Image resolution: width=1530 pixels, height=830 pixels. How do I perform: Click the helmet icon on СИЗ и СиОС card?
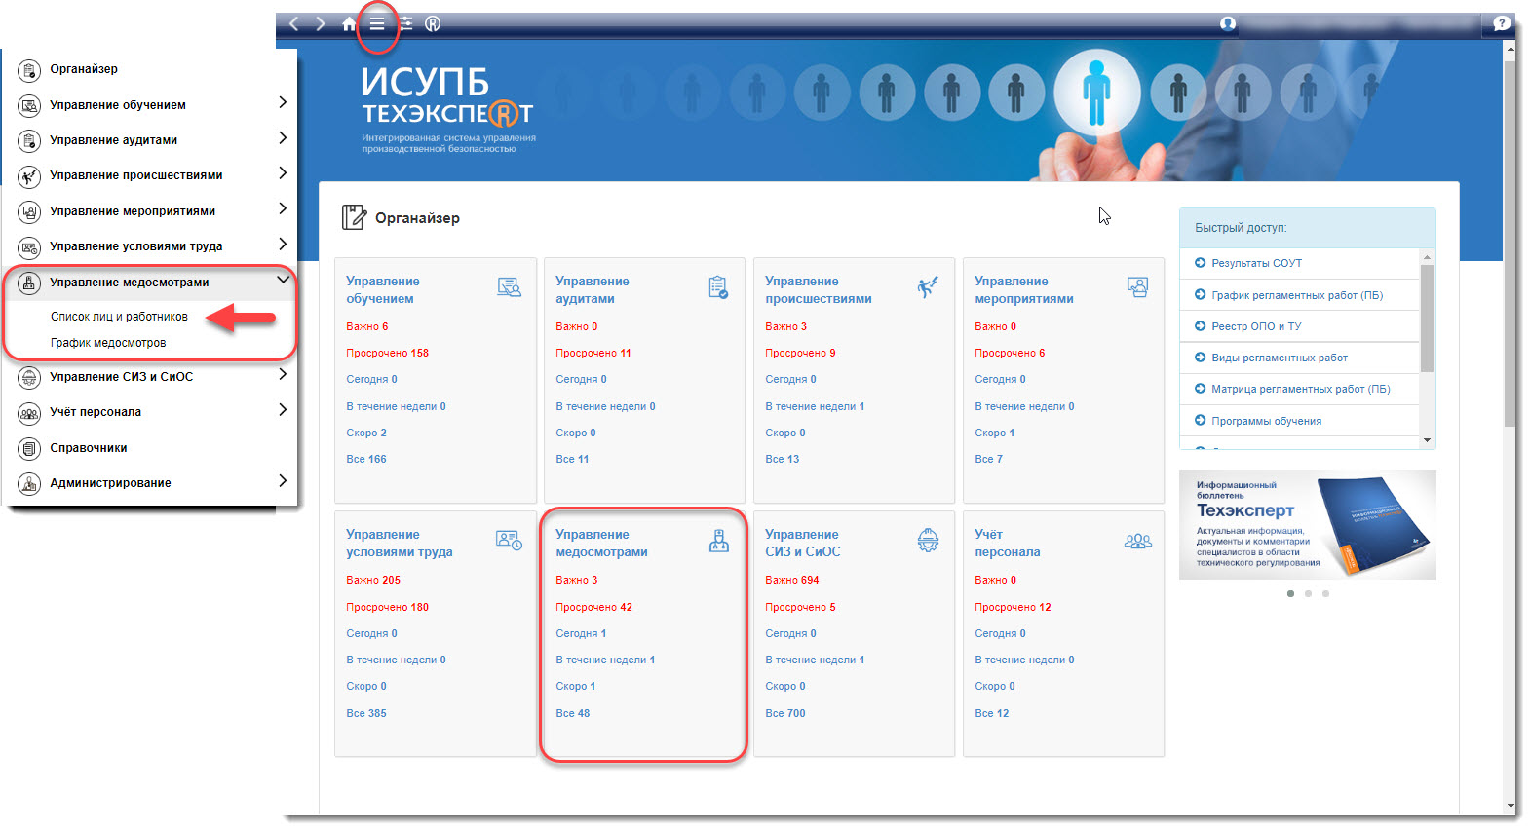point(928,540)
